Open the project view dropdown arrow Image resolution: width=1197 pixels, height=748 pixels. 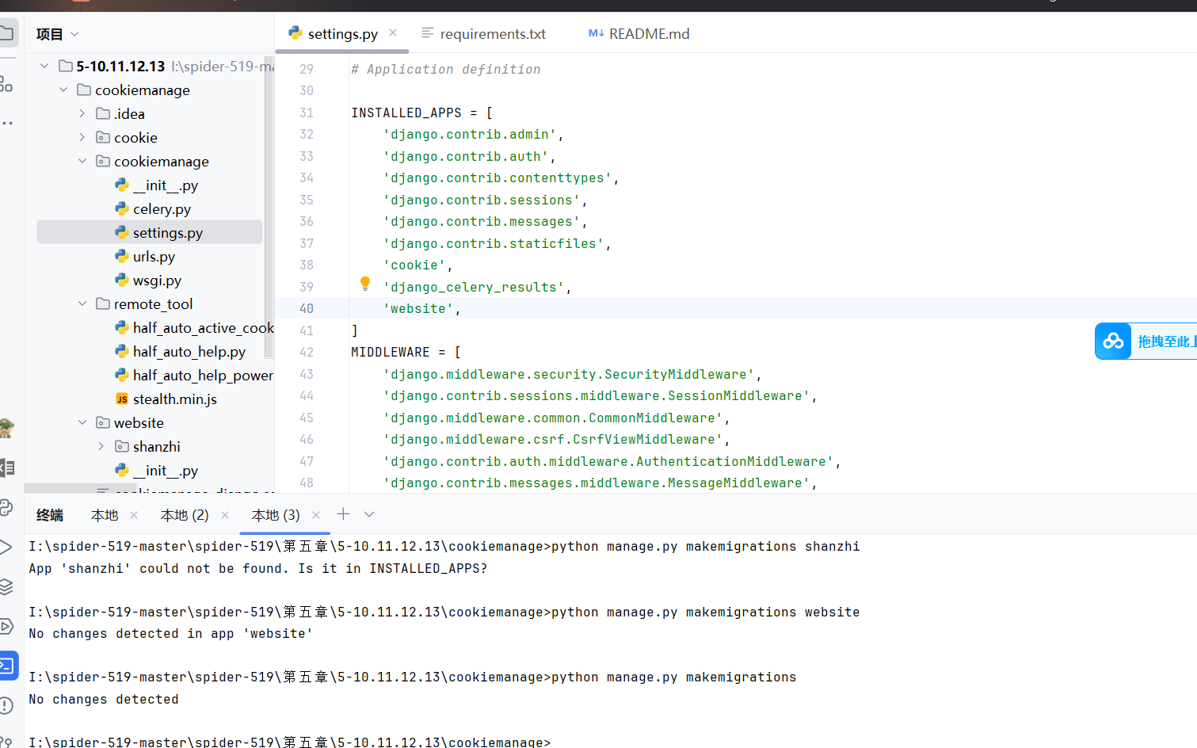pyautogui.click(x=75, y=34)
